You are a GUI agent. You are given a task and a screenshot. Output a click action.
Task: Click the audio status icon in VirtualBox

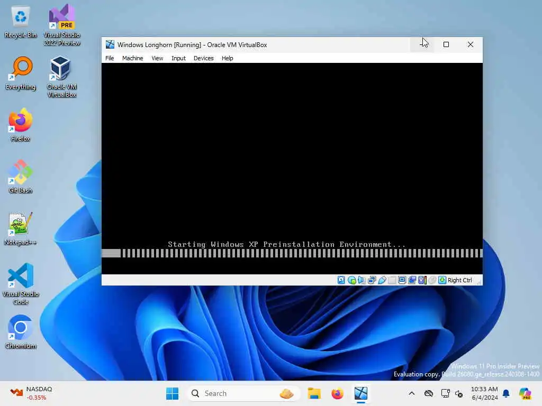pos(362,280)
